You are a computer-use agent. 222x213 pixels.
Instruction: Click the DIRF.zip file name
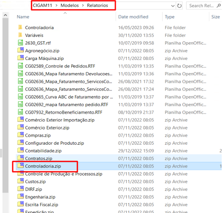tap(33, 189)
